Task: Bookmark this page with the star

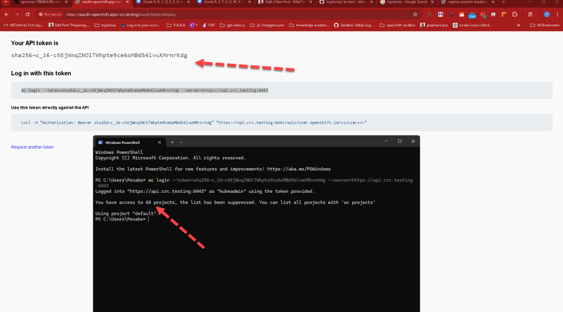Action: [x=415, y=14]
